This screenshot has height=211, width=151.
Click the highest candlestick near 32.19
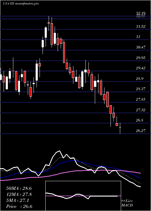49,24
